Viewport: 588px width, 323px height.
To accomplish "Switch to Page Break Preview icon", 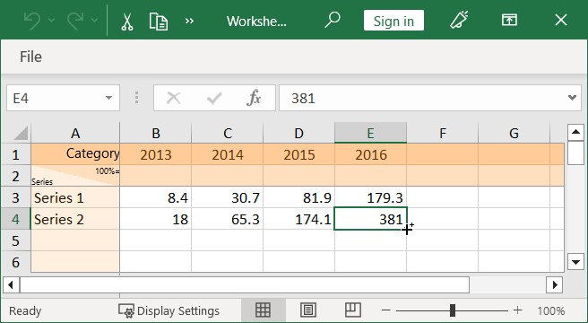I will click(353, 310).
